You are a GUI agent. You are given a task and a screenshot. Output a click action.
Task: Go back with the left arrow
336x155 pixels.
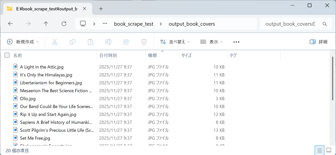coord(10,24)
